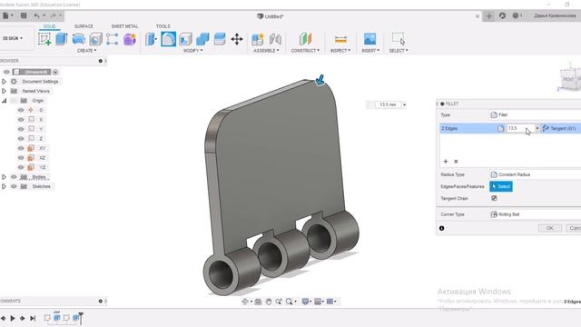Toggle visibility of XZ plane

tap(21, 158)
